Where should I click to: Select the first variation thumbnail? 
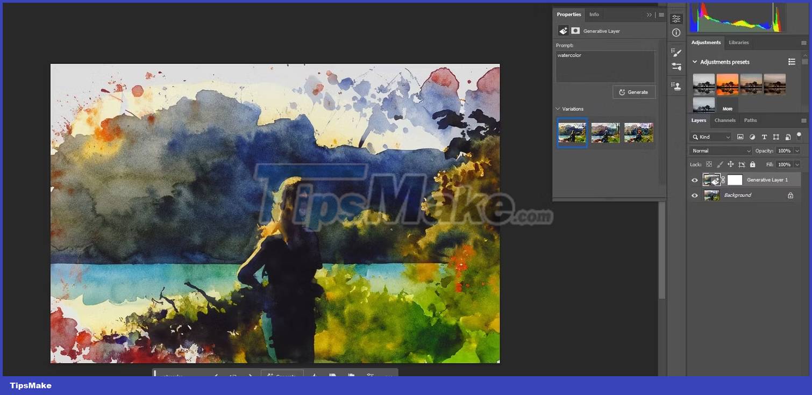pyautogui.click(x=572, y=132)
